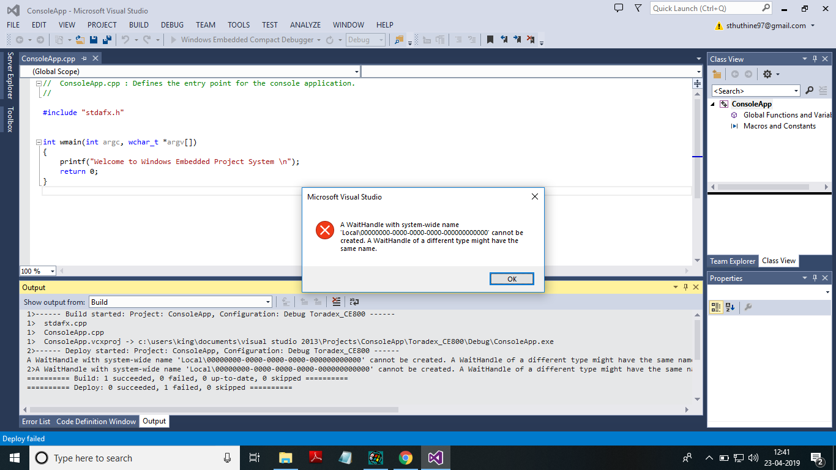
Task: Collapse the ConsoleApp tree node
Action: tap(712, 104)
